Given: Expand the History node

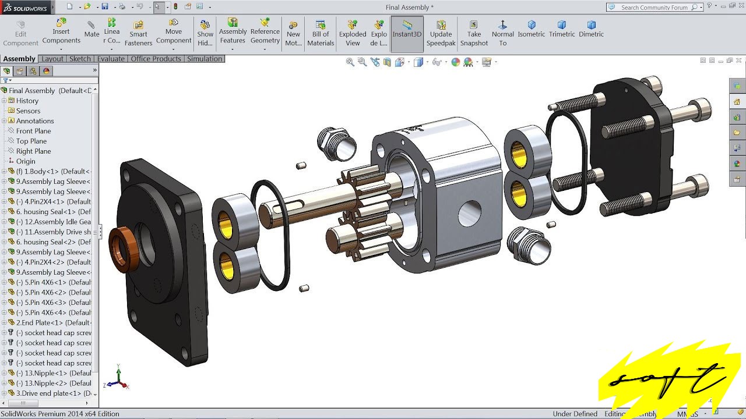Looking at the screenshot, I should pos(4,100).
